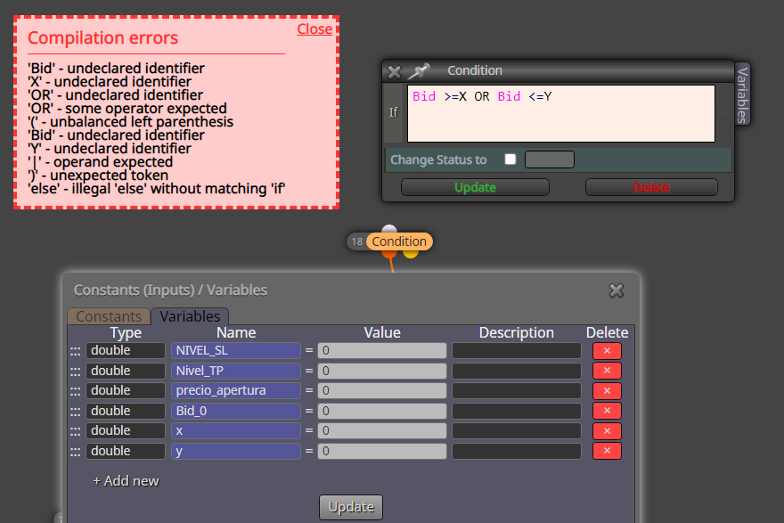784x523 pixels.
Task: Grab the drag handle of x row
Action: [76, 431]
